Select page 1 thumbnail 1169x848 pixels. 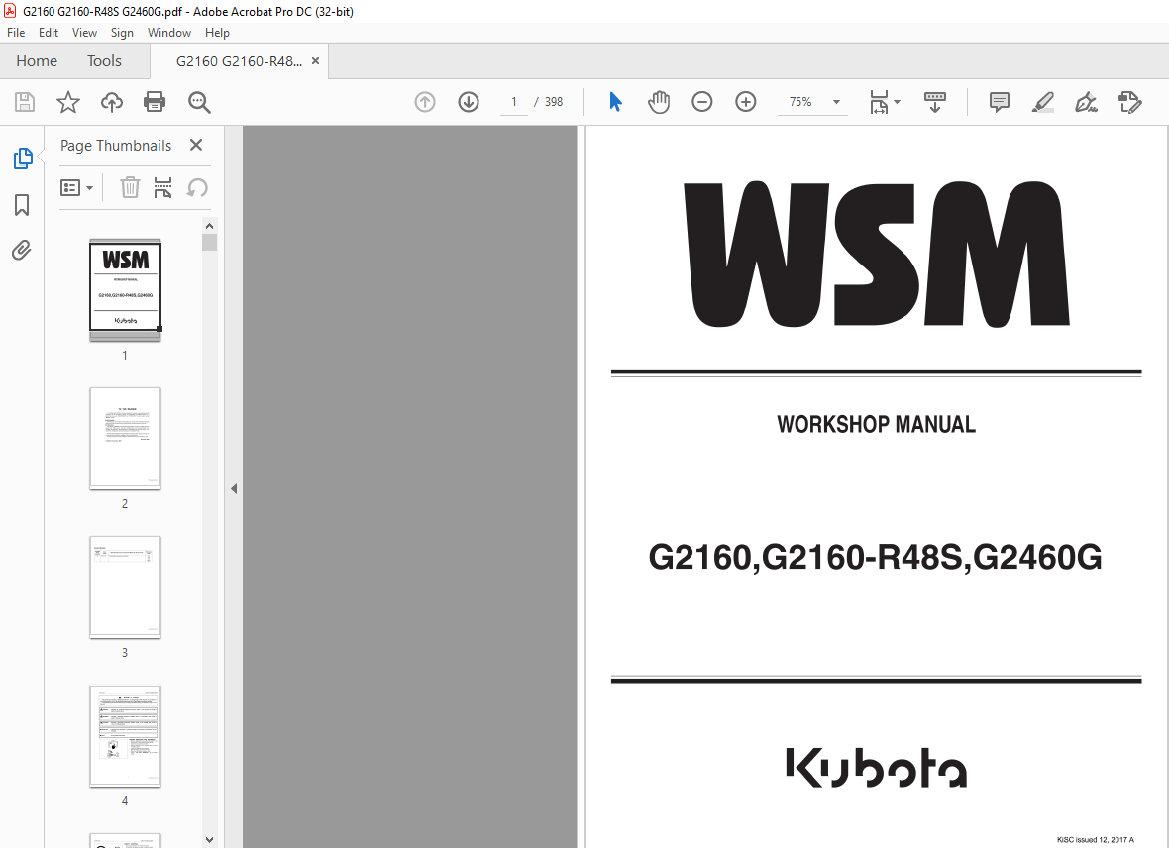pyautogui.click(x=125, y=289)
